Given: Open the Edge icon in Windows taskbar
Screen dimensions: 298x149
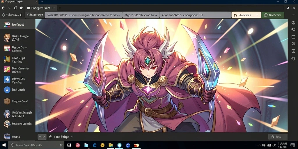Looking at the screenshot, I should pyautogui.click(x=95, y=145).
